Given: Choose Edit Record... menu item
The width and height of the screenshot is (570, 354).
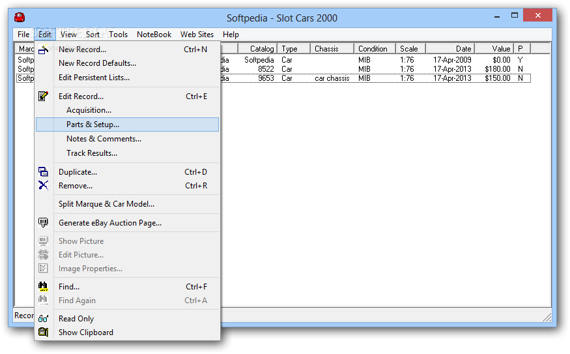Looking at the screenshot, I should [127, 96].
